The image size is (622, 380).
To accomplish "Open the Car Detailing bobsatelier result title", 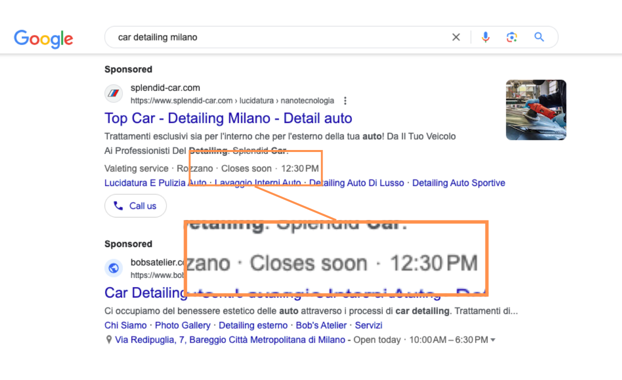I will coord(145,292).
